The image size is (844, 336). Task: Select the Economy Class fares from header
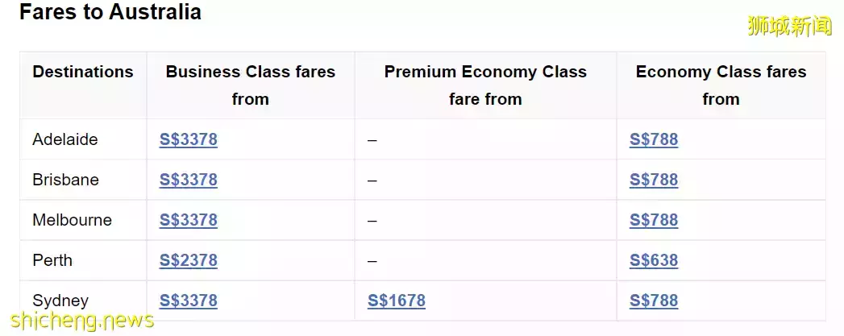(x=721, y=85)
